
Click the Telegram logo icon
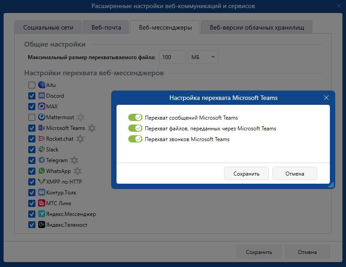click(42, 160)
